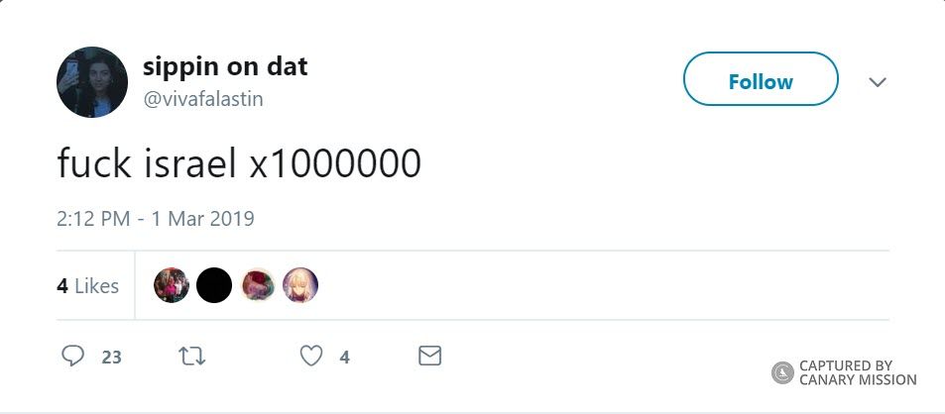Click the "Captured by Canary Mission" text
945x414 pixels.
click(x=858, y=372)
